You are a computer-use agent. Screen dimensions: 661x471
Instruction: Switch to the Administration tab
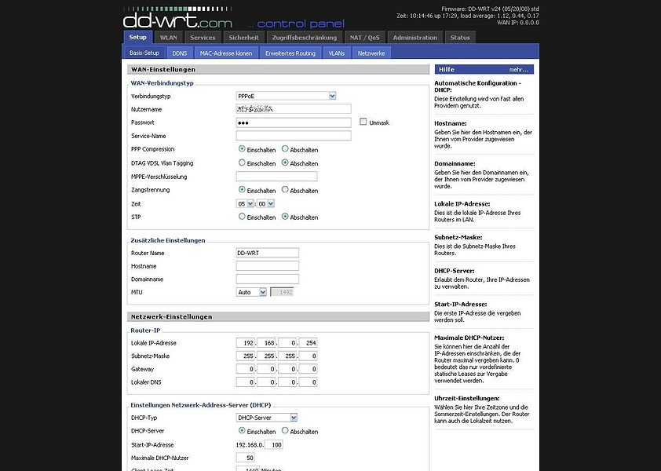pos(414,38)
